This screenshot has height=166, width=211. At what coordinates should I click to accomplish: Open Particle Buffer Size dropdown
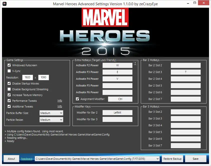[x=51, y=113]
